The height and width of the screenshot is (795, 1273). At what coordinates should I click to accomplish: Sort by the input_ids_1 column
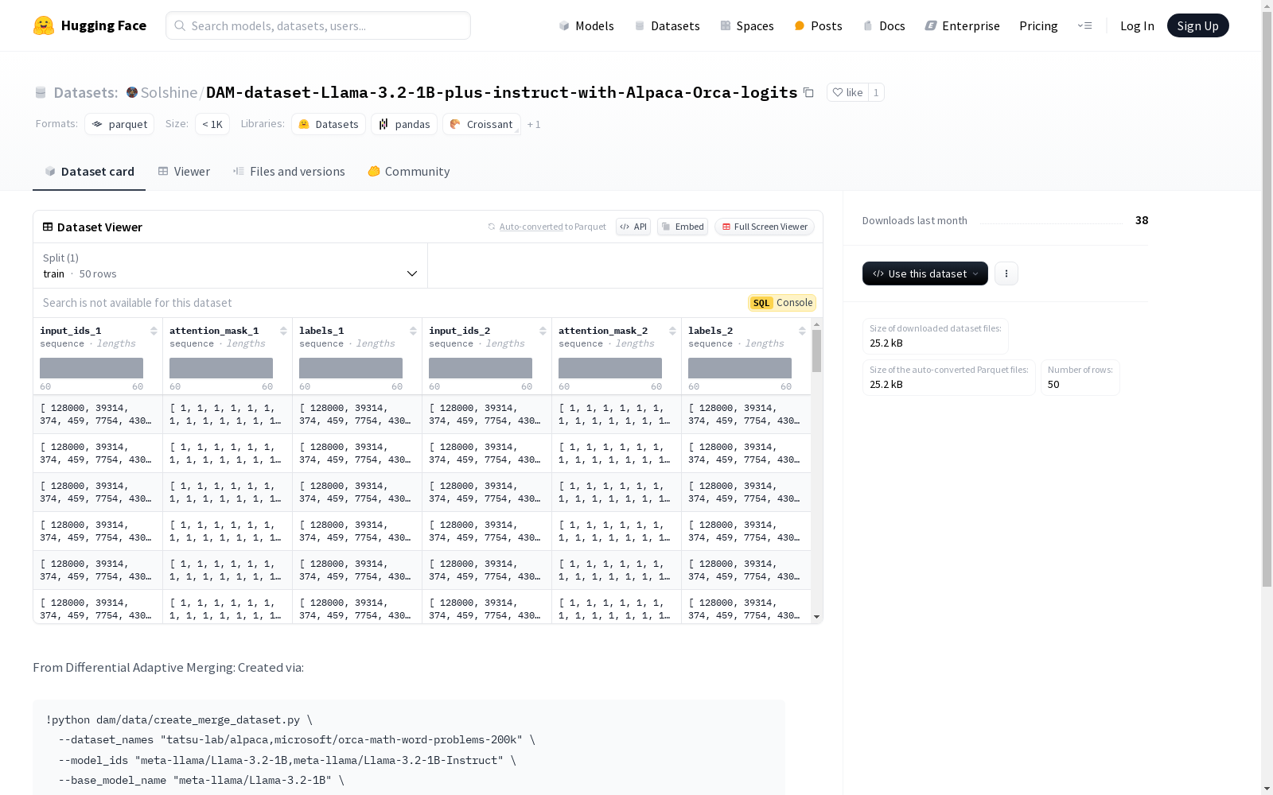coord(154,331)
